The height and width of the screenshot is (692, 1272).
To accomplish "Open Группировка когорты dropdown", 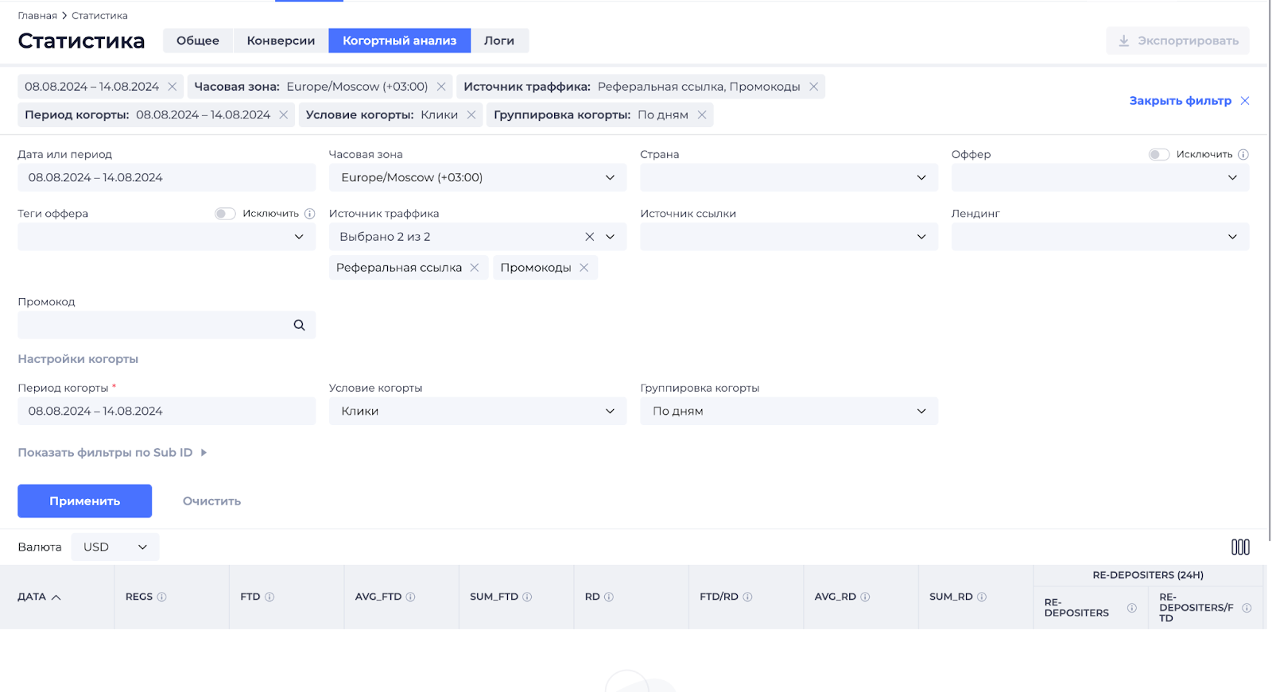I will pyautogui.click(x=789, y=411).
